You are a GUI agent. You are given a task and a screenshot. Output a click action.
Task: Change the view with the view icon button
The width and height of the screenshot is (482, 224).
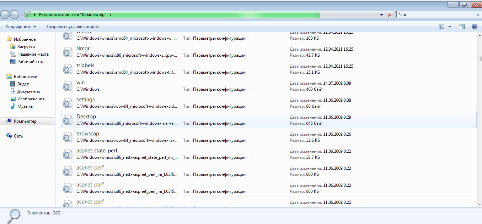[442, 27]
